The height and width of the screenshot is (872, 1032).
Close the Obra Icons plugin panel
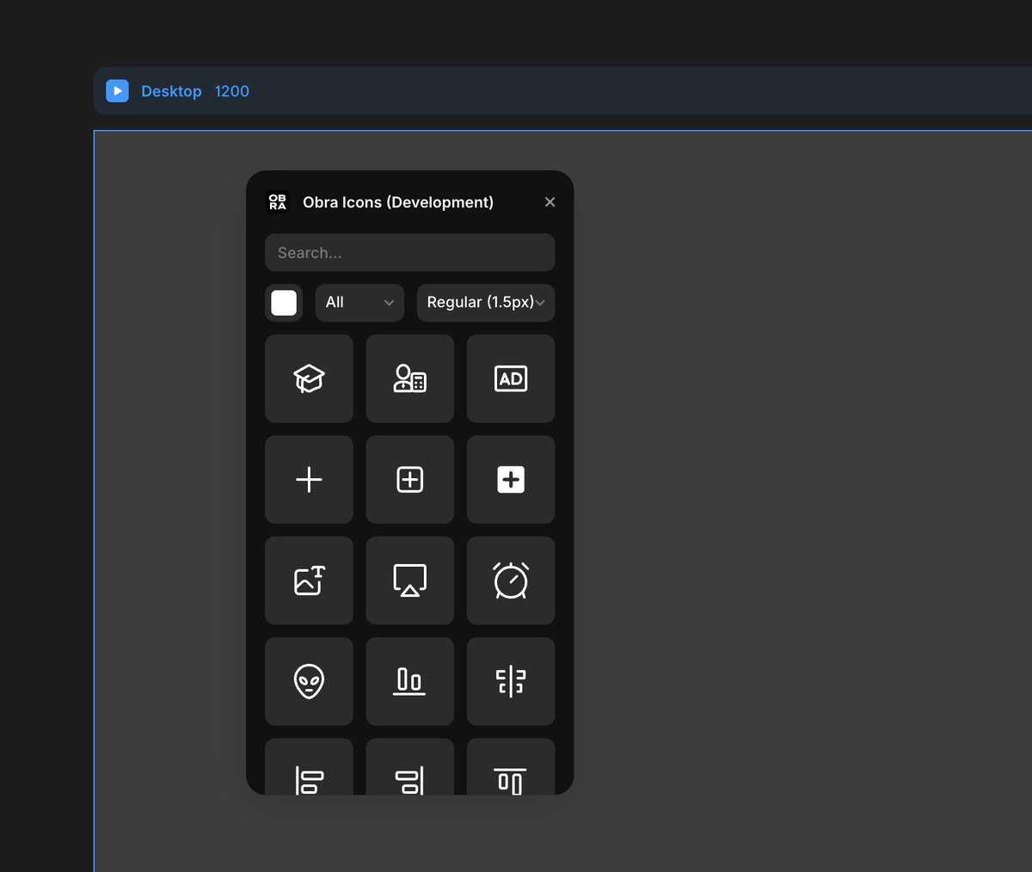[550, 202]
